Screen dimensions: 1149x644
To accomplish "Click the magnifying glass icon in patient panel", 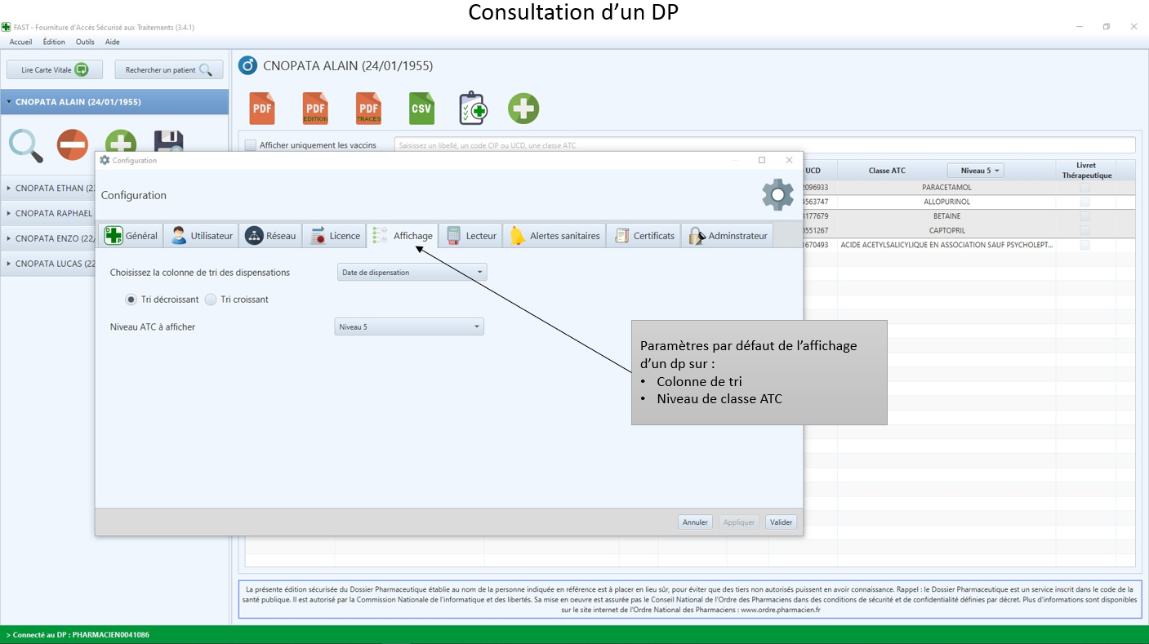I will [26, 144].
